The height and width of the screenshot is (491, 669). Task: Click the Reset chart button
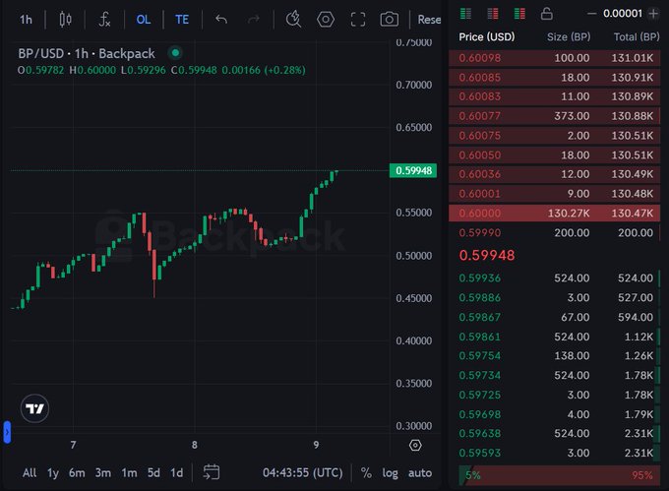tap(429, 20)
